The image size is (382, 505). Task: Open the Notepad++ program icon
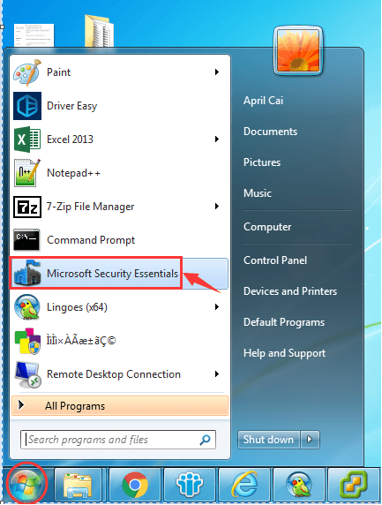pyautogui.click(x=27, y=173)
